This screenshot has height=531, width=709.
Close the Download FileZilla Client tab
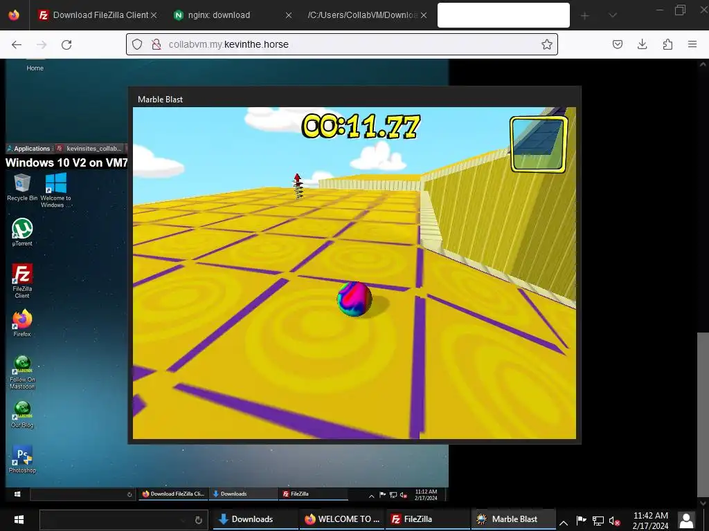coord(154,15)
